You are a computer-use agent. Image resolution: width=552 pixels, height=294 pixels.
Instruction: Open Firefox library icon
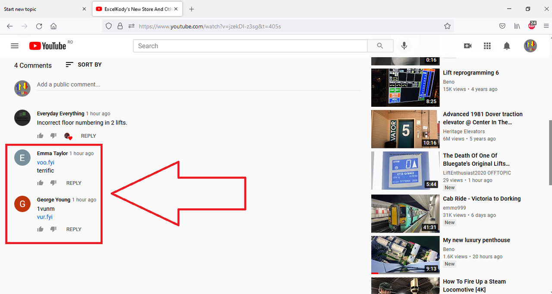(x=517, y=26)
